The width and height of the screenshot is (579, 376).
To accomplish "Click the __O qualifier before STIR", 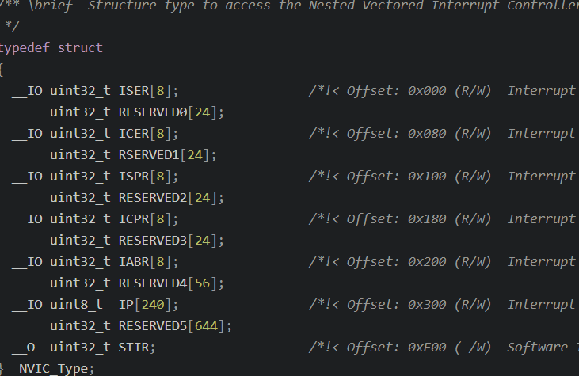I will coord(23,348).
